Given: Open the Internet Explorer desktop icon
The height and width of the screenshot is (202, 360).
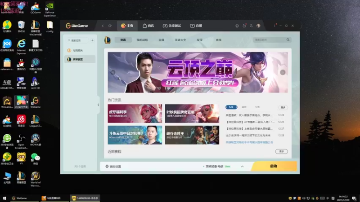Looking at the screenshot, I should (x=21, y=47).
